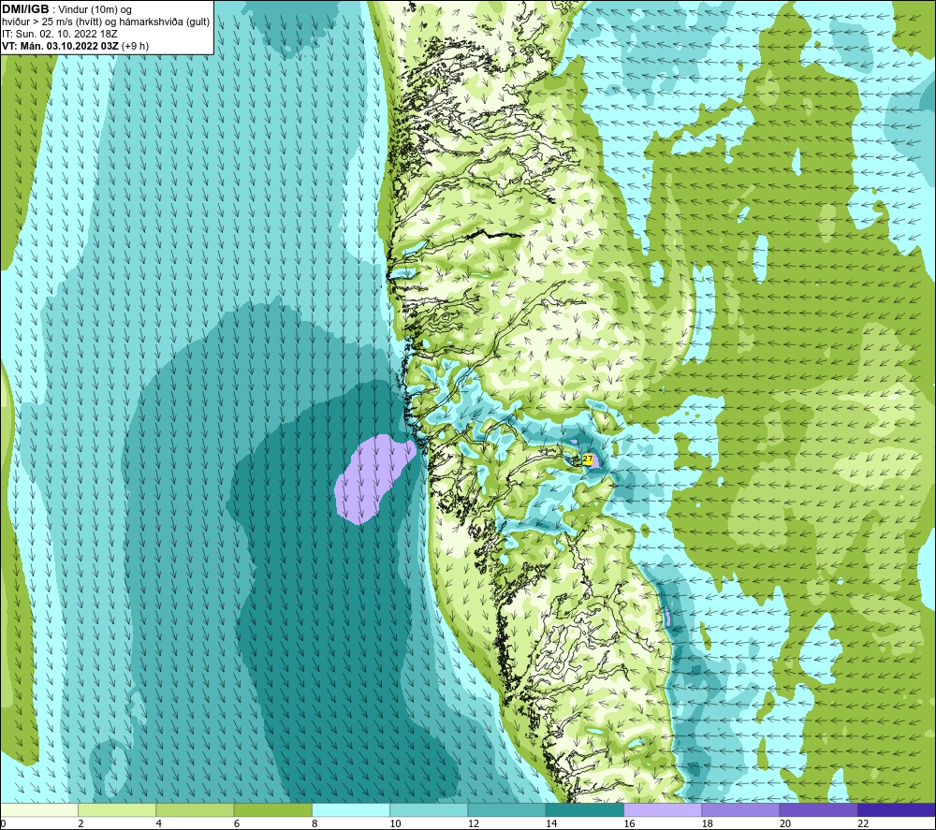Select the dark indigo legend swatch above 22

click(x=897, y=809)
